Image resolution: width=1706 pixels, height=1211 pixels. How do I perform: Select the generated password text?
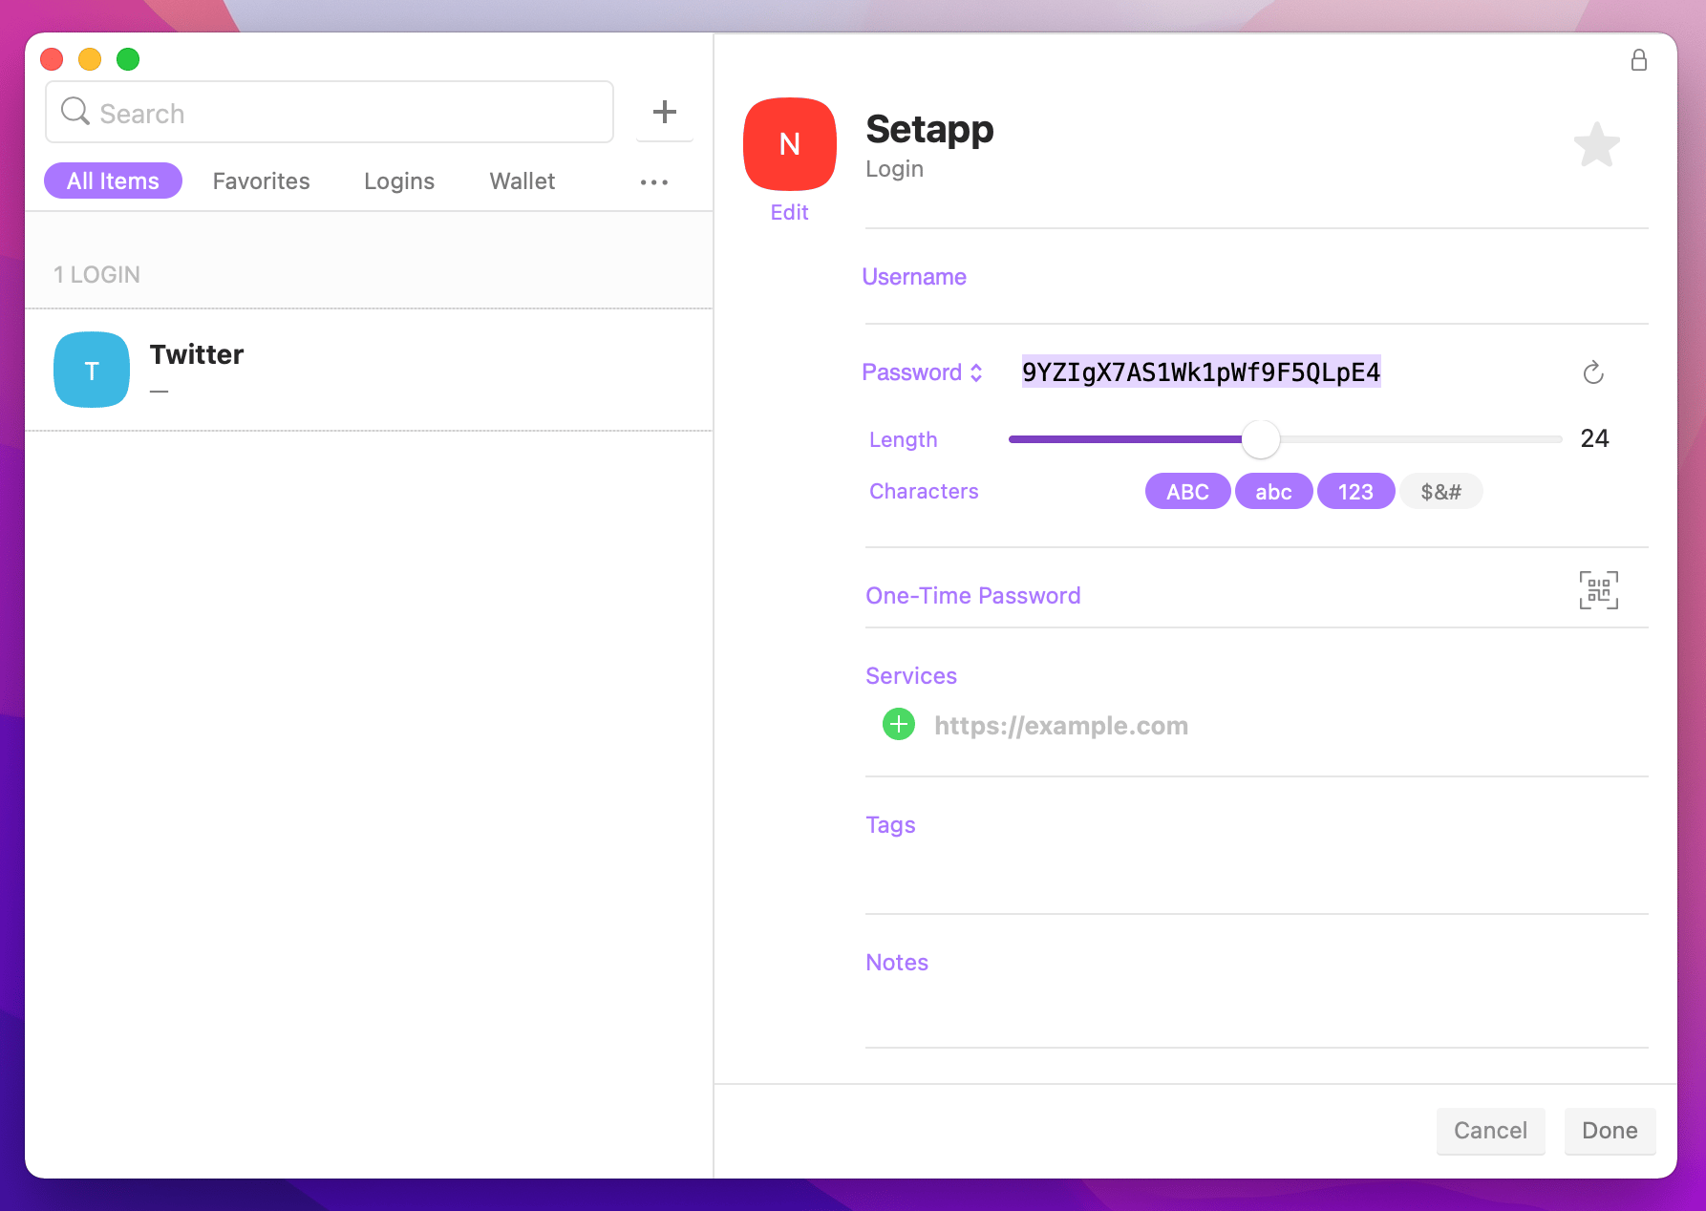[x=1201, y=372]
